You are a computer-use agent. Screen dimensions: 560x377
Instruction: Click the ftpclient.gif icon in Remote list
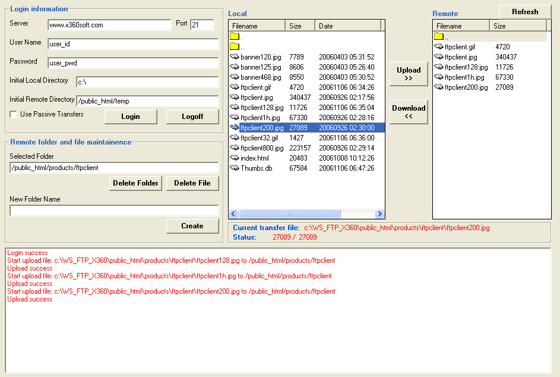(x=438, y=47)
